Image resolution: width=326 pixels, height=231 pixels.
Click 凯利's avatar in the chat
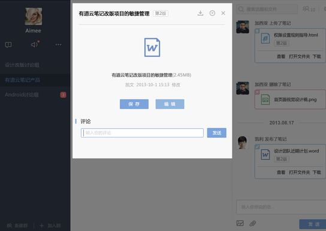243,142
